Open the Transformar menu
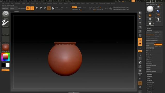Image resolution: width=165 pixels, height=93 pixels. [102, 3]
